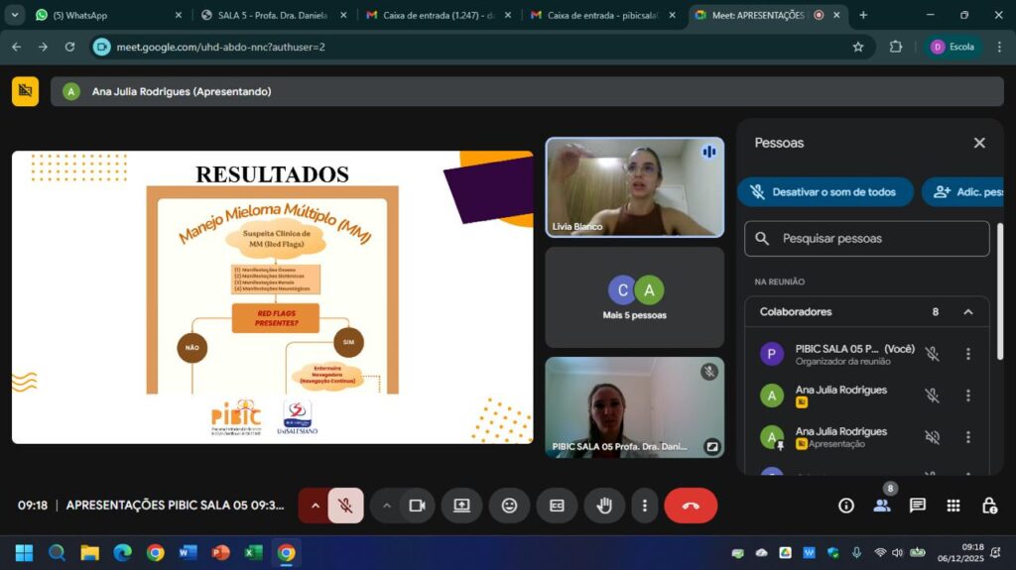Open the activities grid icon

[953, 506]
